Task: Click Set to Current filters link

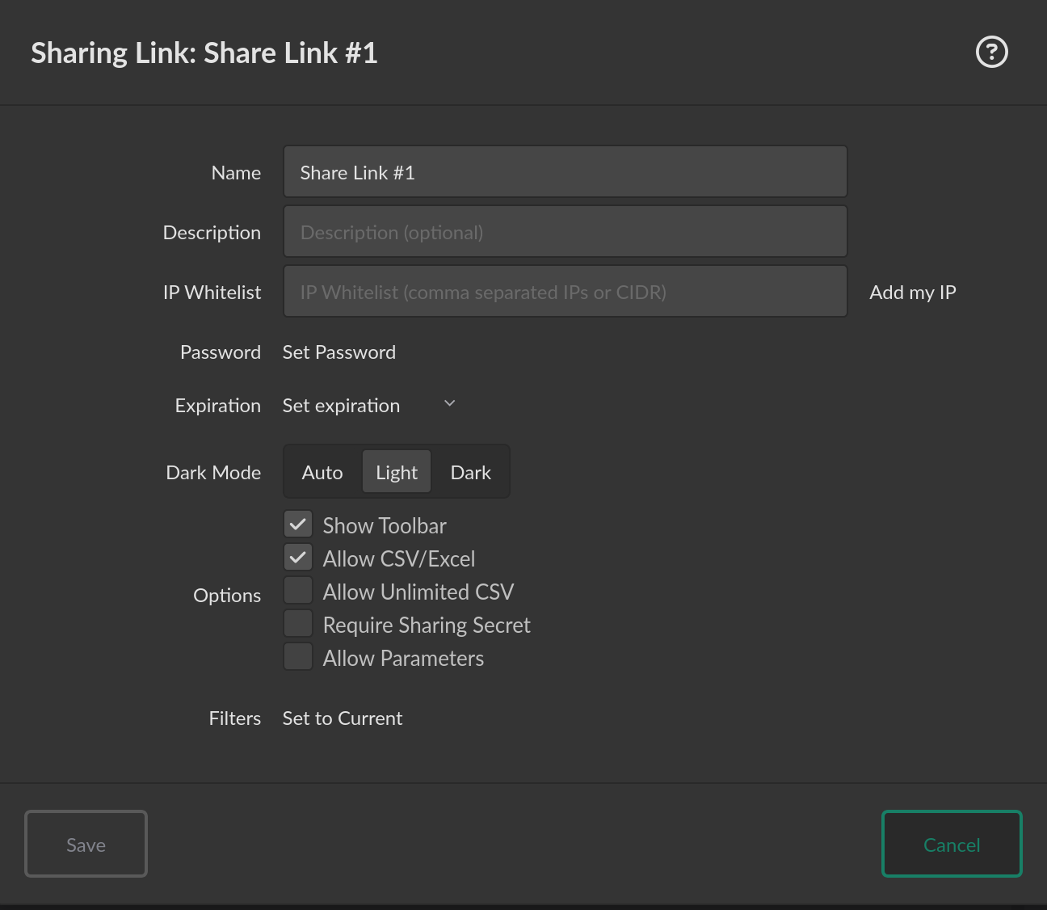Action: (x=343, y=718)
